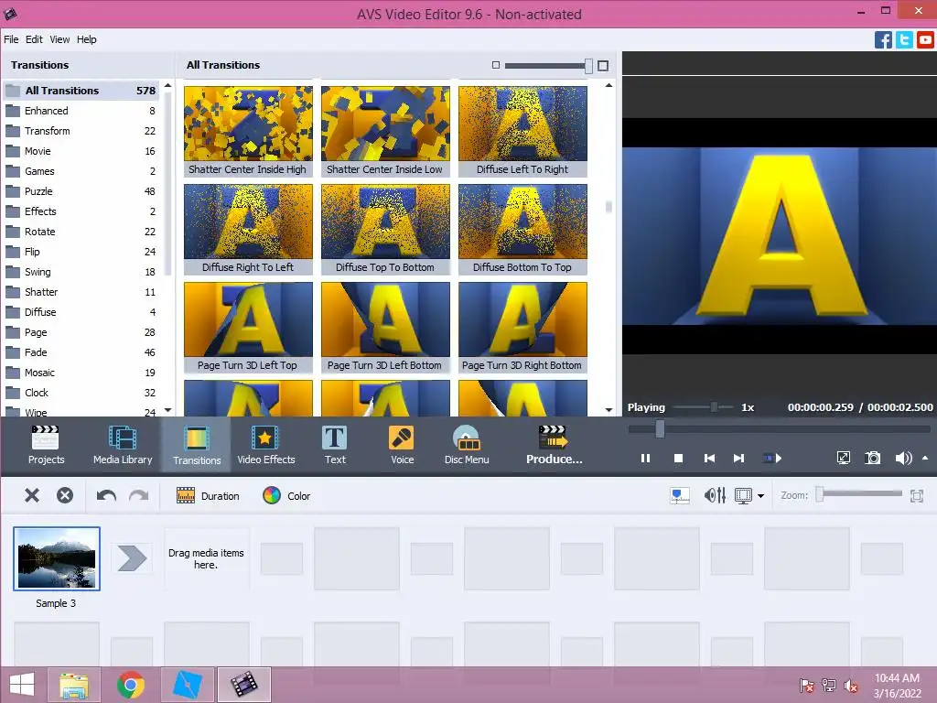Image resolution: width=937 pixels, height=703 pixels.
Task: Redo the last action
Action: (139, 495)
